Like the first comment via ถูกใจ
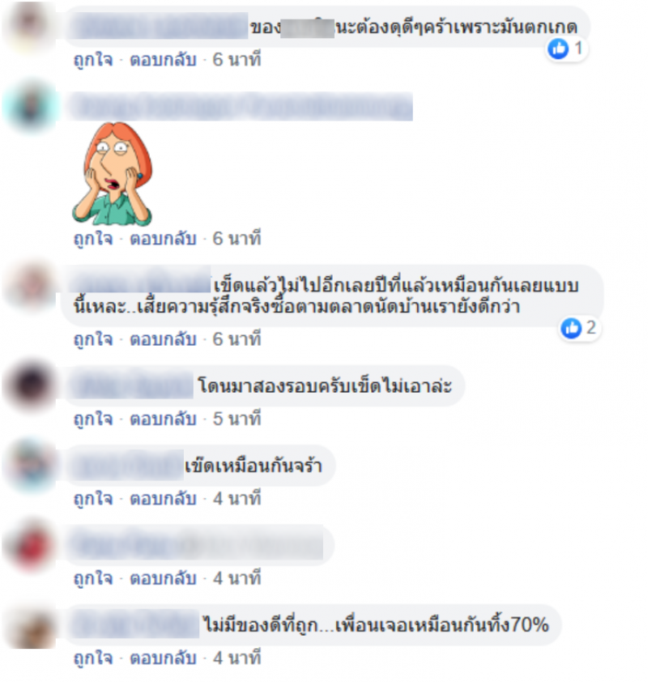 point(93,60)
